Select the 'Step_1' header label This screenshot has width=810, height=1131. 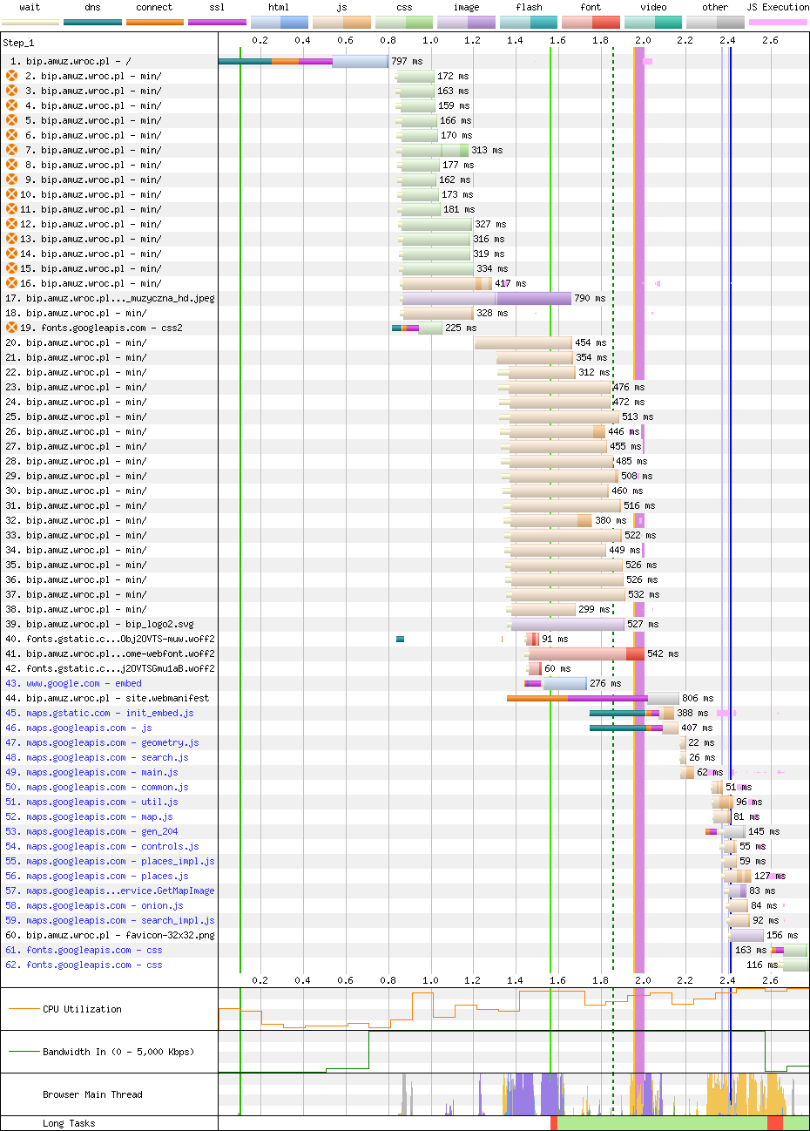(18, 42)
